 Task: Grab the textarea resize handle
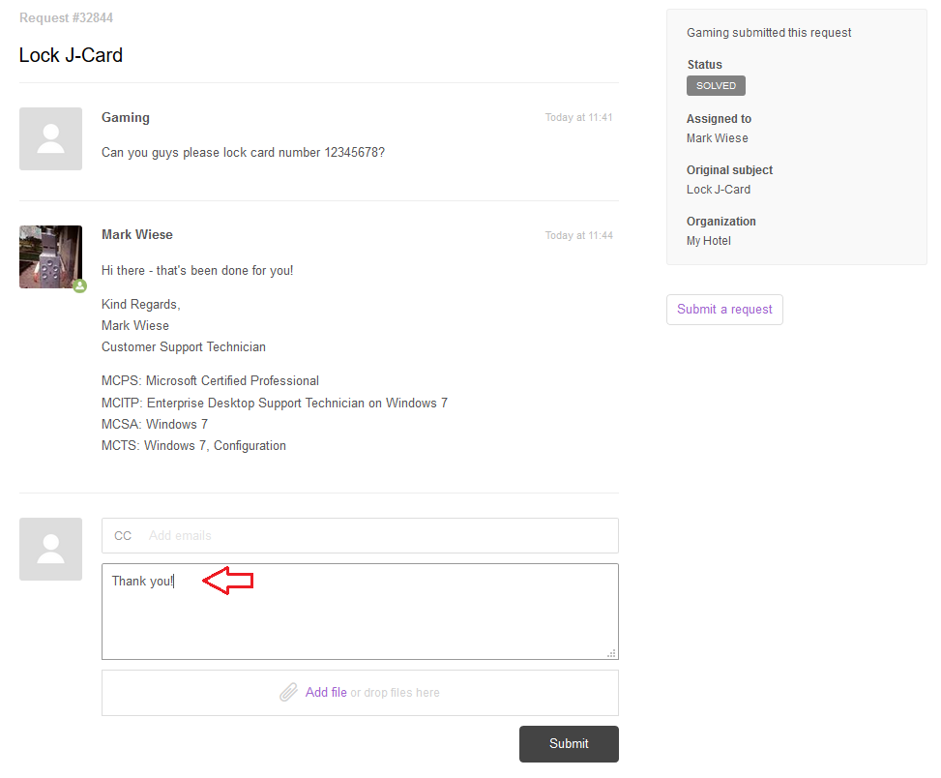[611, 653]
